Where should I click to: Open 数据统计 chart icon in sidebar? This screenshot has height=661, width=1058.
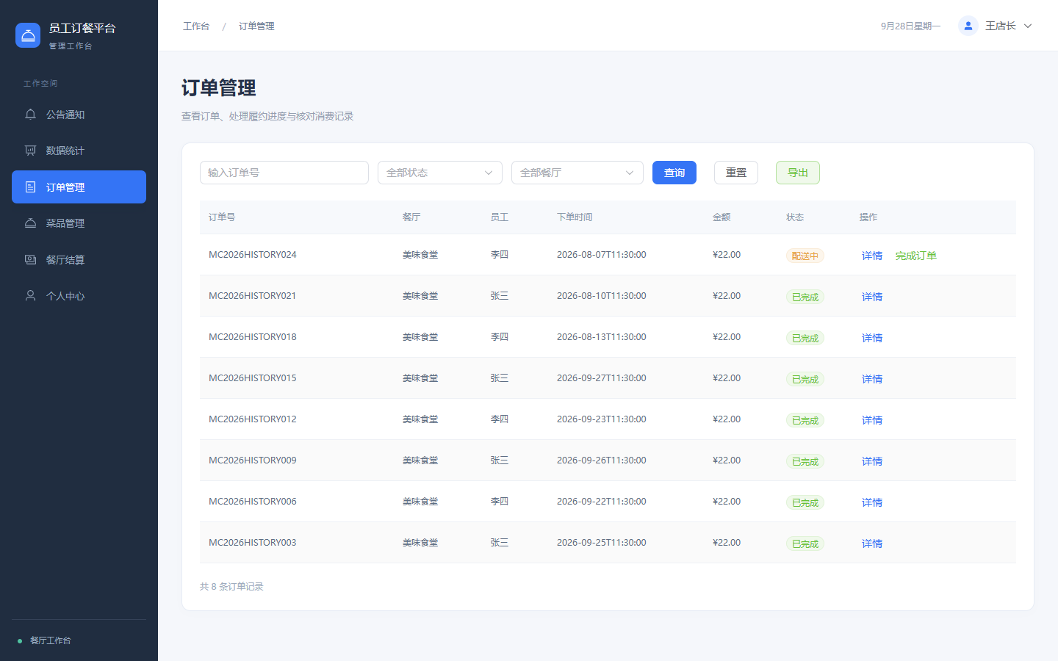[x=30, y=151]
